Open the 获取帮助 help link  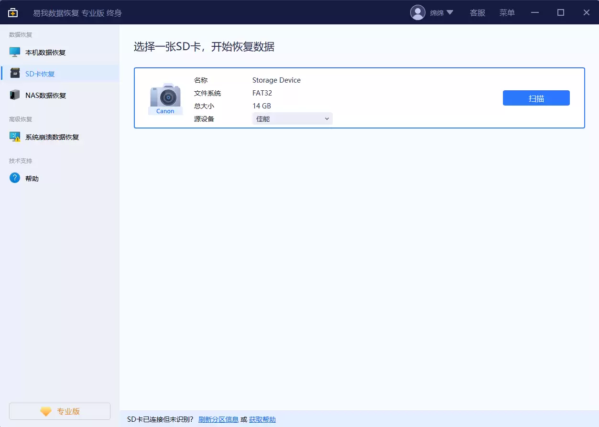[262, 419]
